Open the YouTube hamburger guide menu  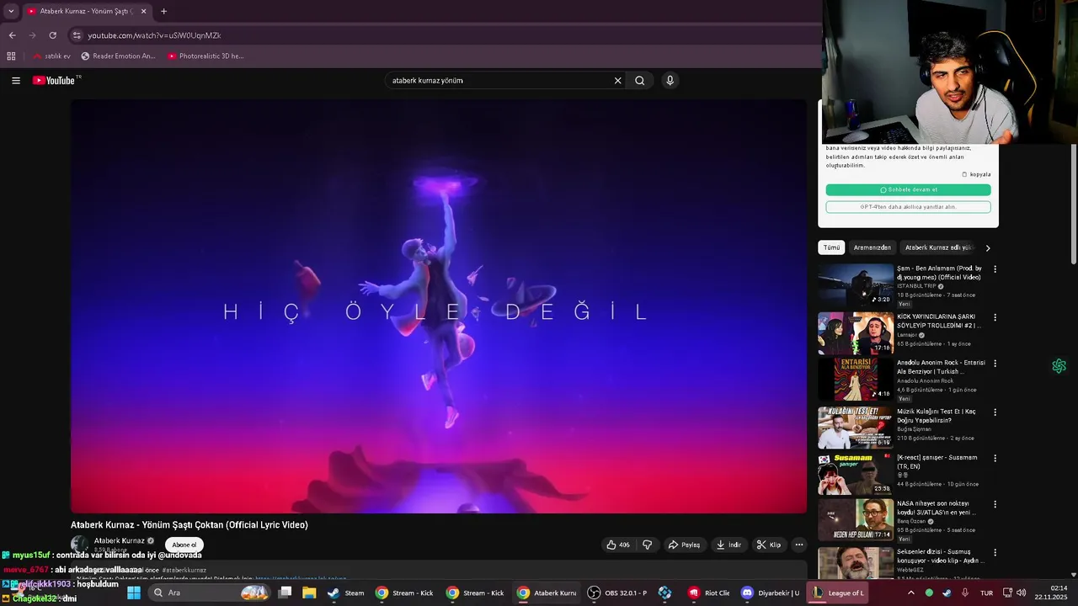click(16, 81)
